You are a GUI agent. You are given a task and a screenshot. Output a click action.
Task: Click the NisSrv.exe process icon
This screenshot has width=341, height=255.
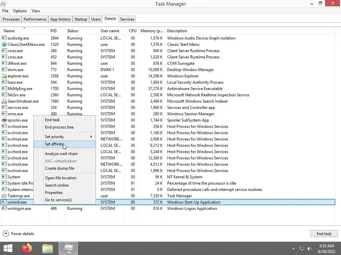coord(4,95)
